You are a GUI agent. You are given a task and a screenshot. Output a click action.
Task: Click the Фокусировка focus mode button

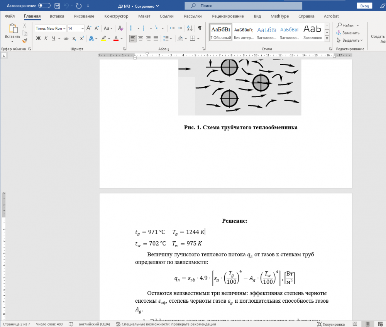click(x=331, y=324)
